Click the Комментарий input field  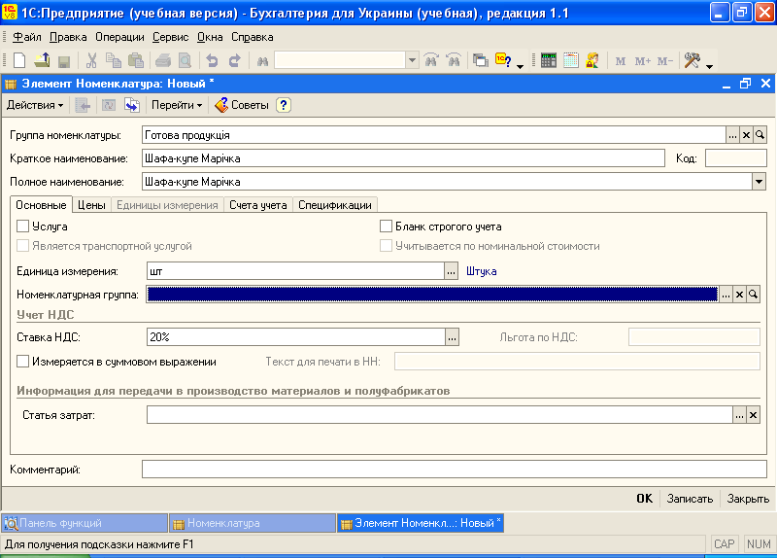454,470
